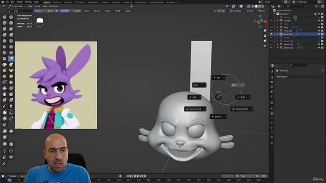
Task: Open the Add Modifier dropdown
Action: (300, 77)
